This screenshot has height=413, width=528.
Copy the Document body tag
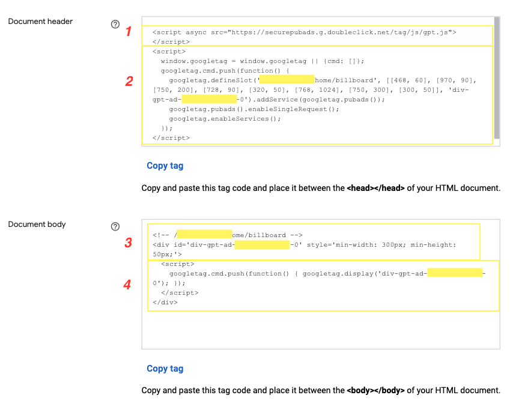(x=165, y=369)
